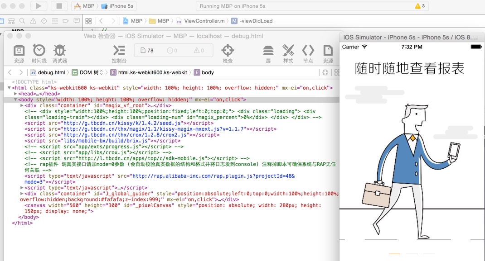Go back in Xcode editor history
Image resolution: width=485 pixels, height=261 pixels.
coord(101,21)
